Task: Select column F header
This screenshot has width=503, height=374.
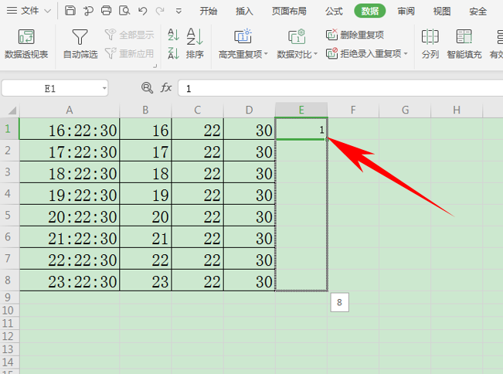Action: [x=353, y=110]
